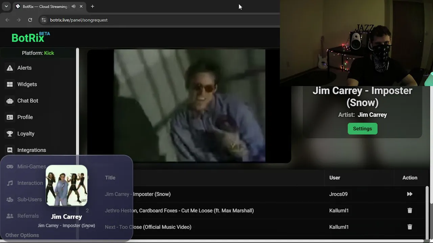
Task: Click the Loyalty trophy icon
Action: [10, 134]
